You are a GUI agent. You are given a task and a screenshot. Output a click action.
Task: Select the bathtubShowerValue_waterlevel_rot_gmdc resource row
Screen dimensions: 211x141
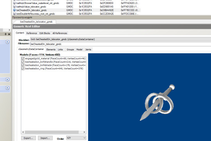pyautogui.click(x=76, y=3)
